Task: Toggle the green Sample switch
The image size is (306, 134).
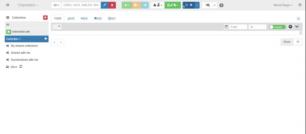Action: pos(277,27)
